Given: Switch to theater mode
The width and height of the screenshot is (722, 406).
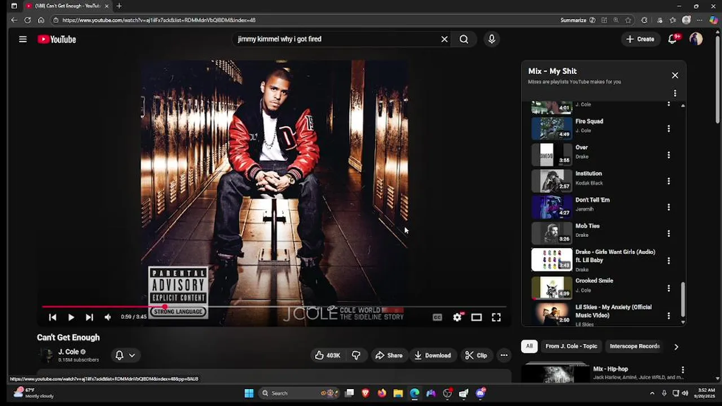Looking at the screenshot, I should click(x=477, y=317).
